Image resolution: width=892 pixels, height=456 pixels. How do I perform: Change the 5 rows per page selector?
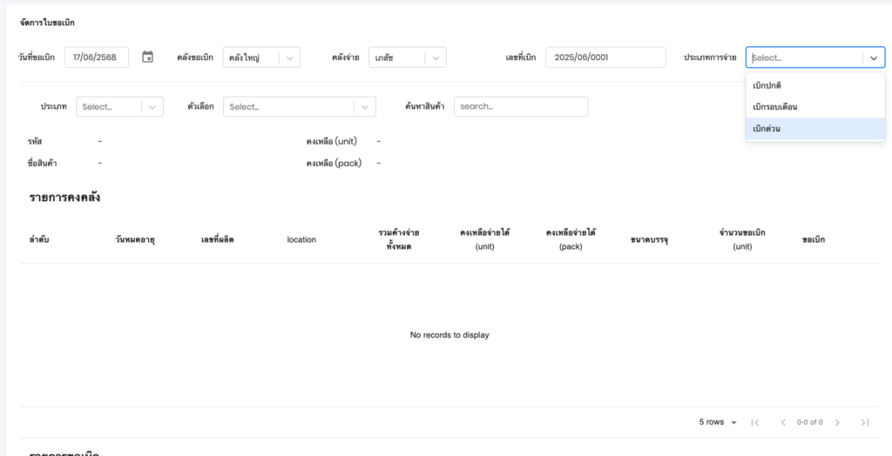718,422
